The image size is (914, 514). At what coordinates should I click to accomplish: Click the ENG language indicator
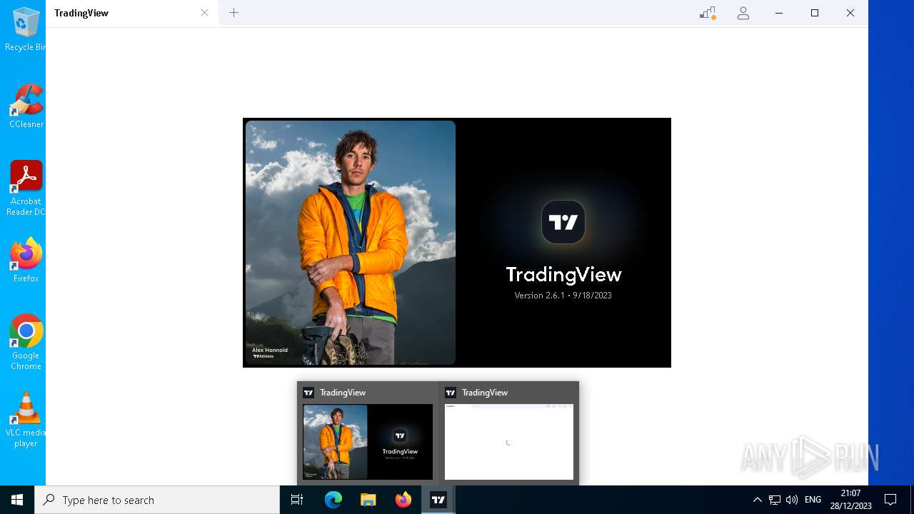813,500
